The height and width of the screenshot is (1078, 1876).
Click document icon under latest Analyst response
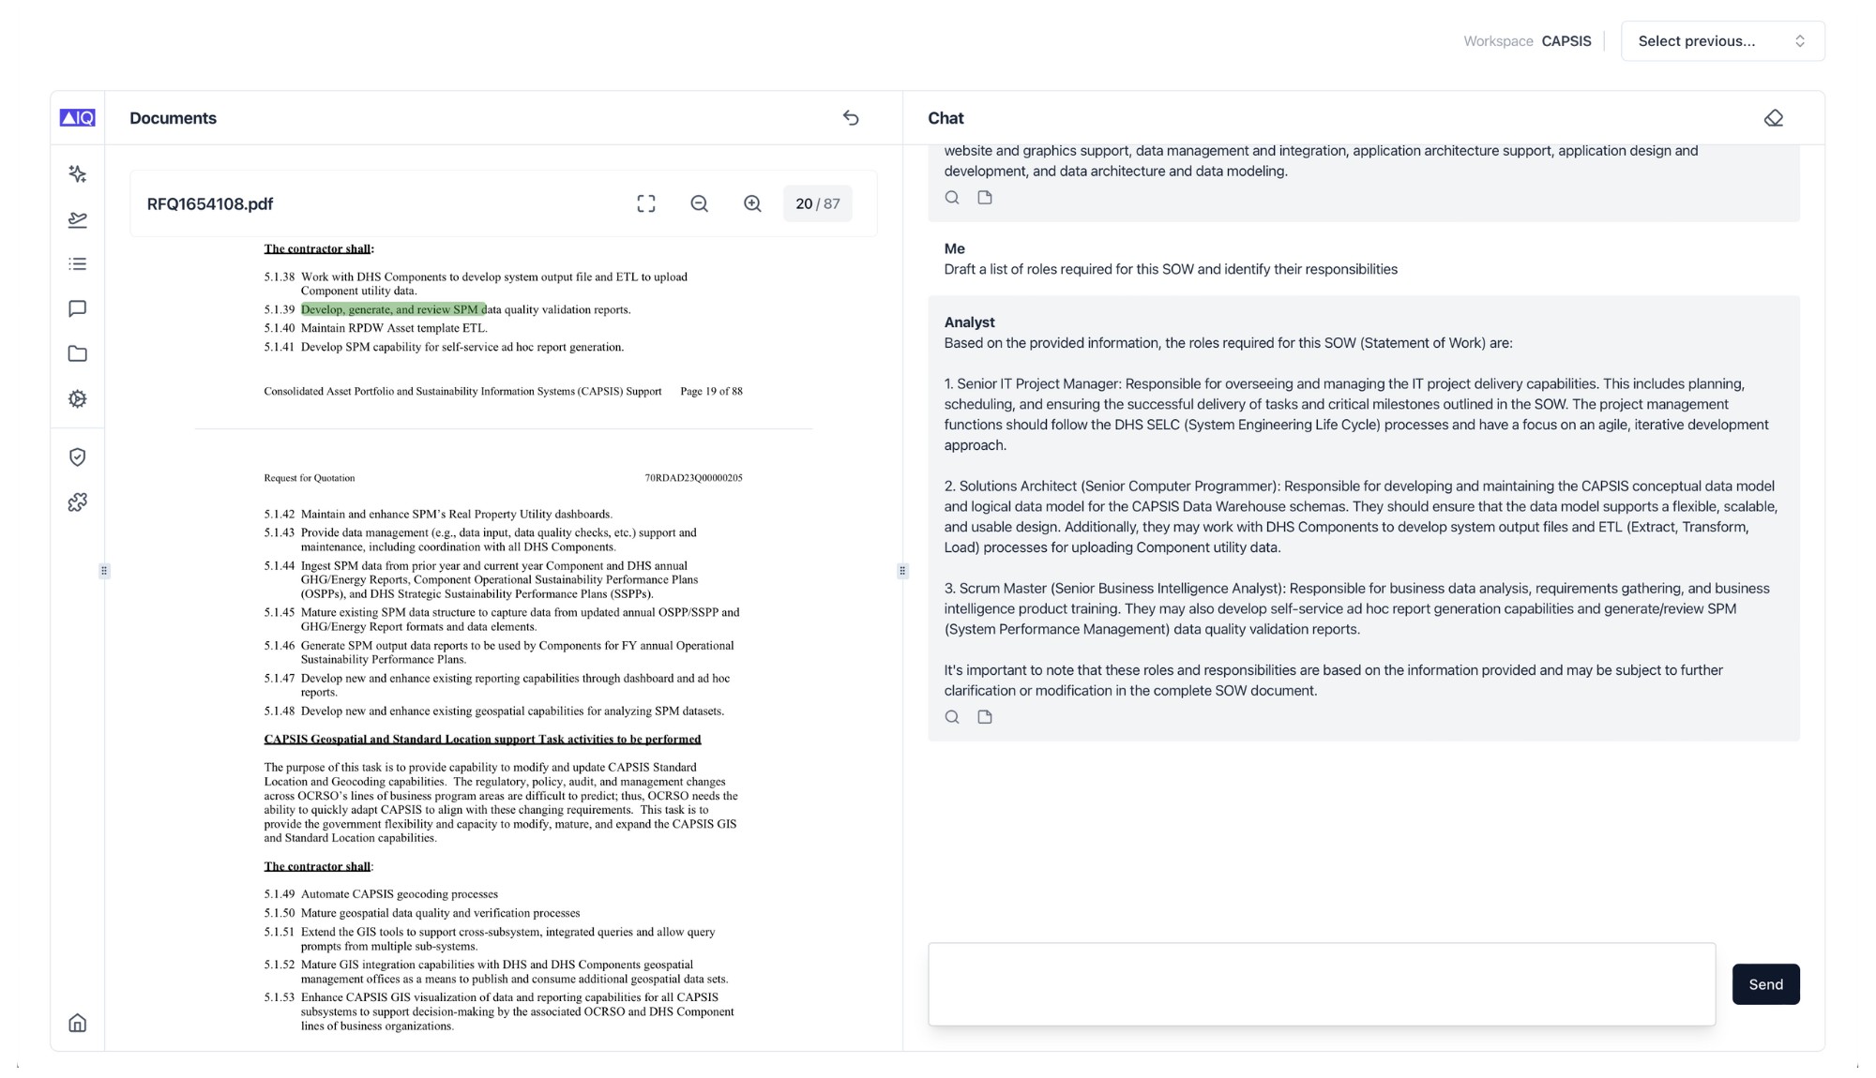coord(985,717)
